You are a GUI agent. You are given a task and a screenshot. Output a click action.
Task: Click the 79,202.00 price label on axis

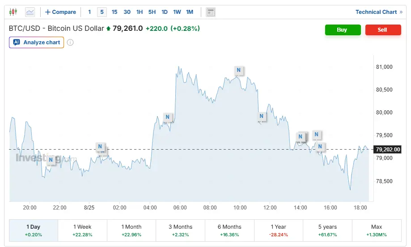click(x=387, y=149)
